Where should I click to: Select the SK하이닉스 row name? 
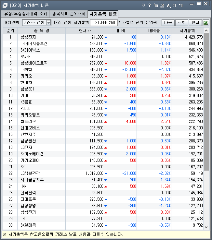[x=30, y=50]
